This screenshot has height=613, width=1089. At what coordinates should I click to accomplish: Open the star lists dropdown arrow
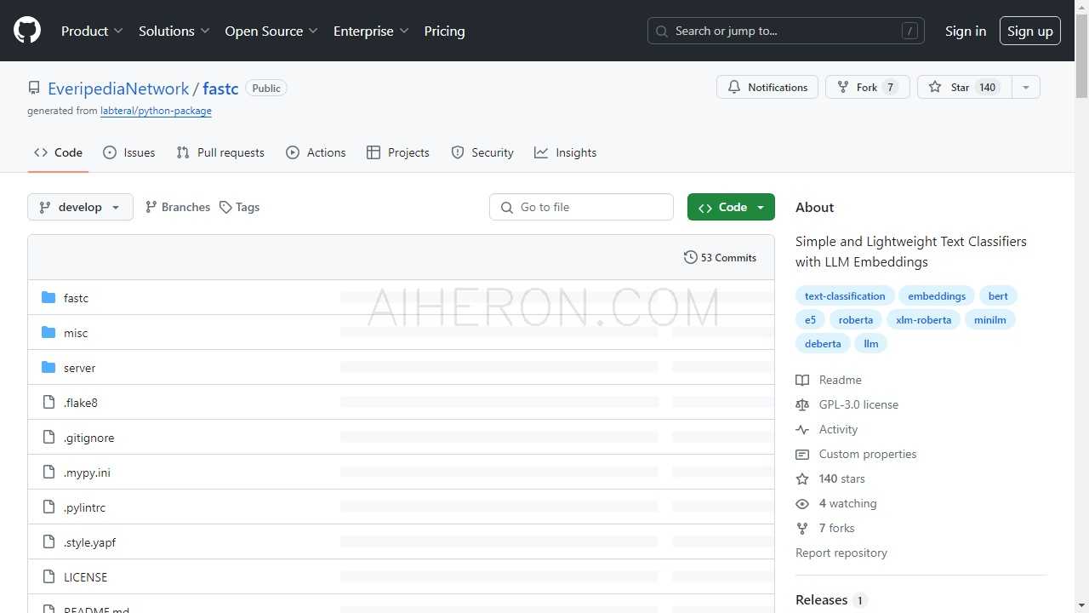click(x=1025, y=88)
